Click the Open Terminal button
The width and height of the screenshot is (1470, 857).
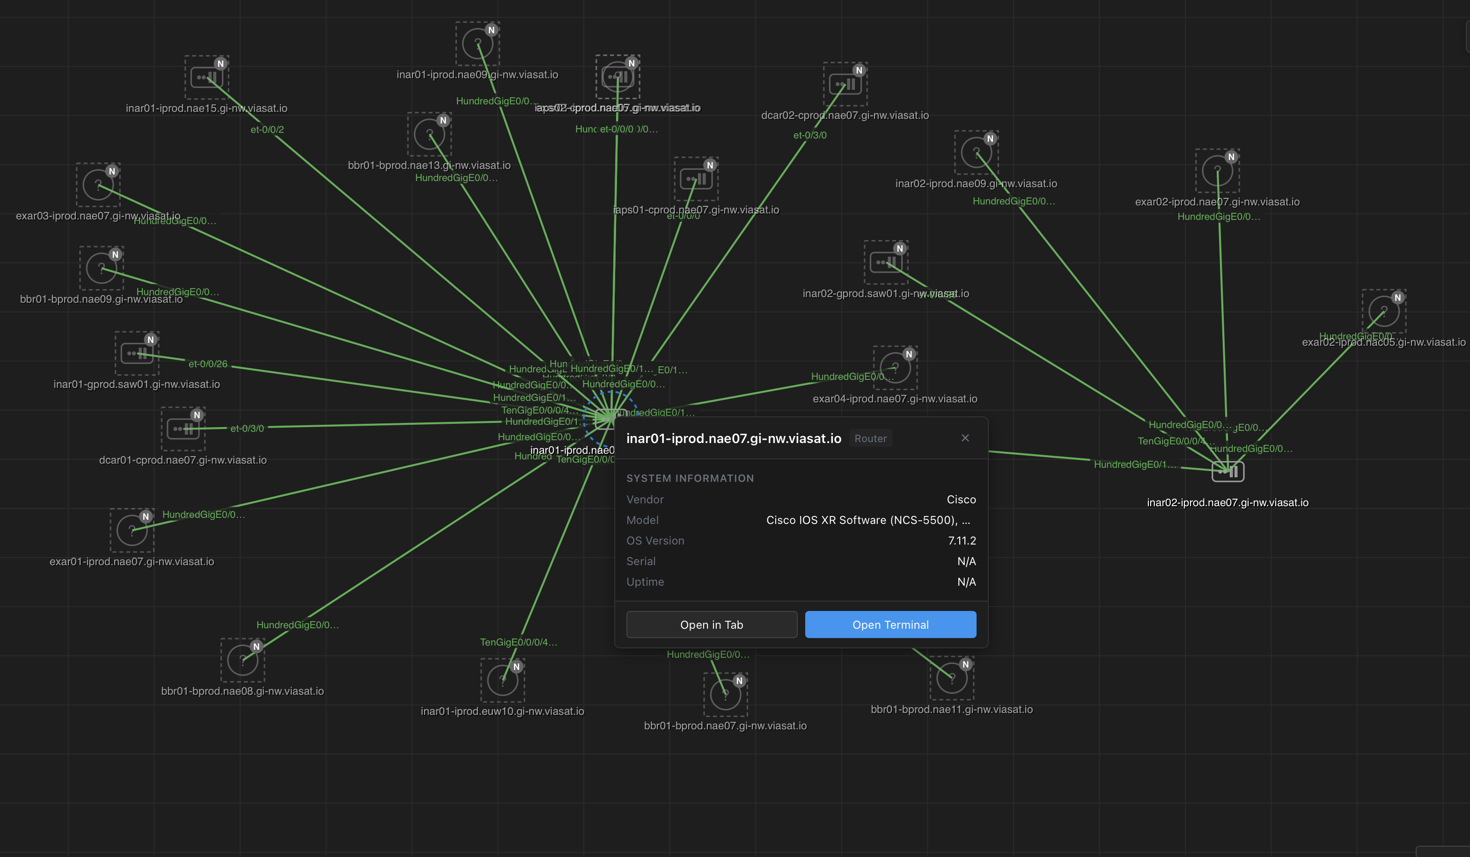[x=890, y=625]
